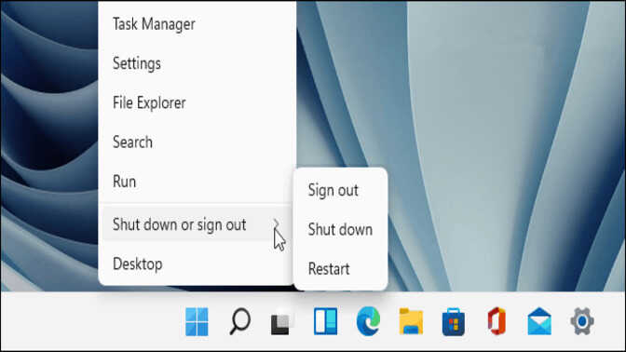Screen dimensions: 626x352
Task: Open Task View from the taskbar
Action: coord(282,321)
